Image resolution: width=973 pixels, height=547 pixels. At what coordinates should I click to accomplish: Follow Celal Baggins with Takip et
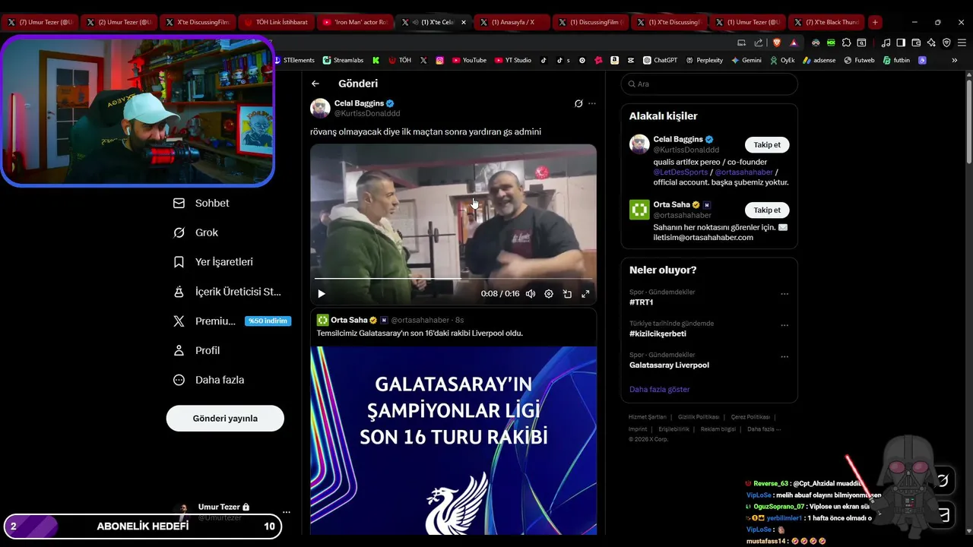tap(767, 144)
